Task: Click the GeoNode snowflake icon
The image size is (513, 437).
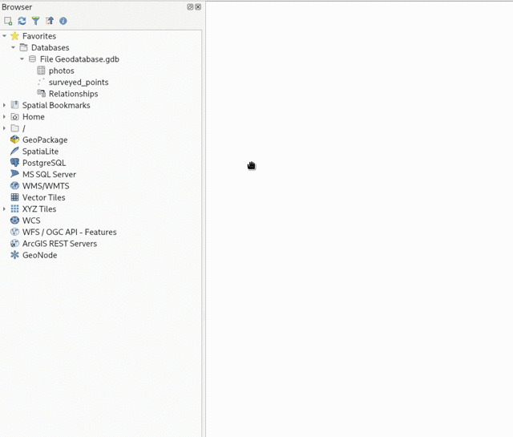Action: click(x=14, y=255)
